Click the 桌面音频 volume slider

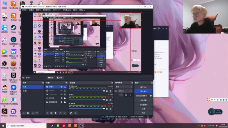[87, 109]
